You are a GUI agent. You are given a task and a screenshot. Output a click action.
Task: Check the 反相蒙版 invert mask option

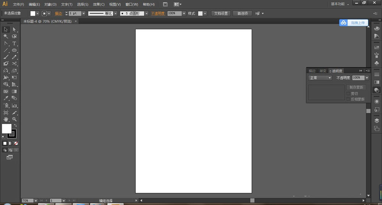pyautogui.click(x=348, y=99)
